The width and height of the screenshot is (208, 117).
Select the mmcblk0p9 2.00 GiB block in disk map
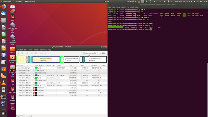tap(71, 59)
